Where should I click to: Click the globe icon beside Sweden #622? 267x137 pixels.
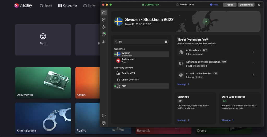pos(177,5)
